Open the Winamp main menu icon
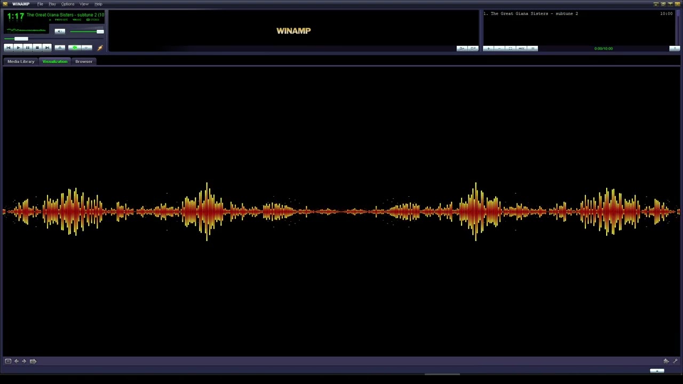This screenshot has height=384, width=683. (5, 4)
